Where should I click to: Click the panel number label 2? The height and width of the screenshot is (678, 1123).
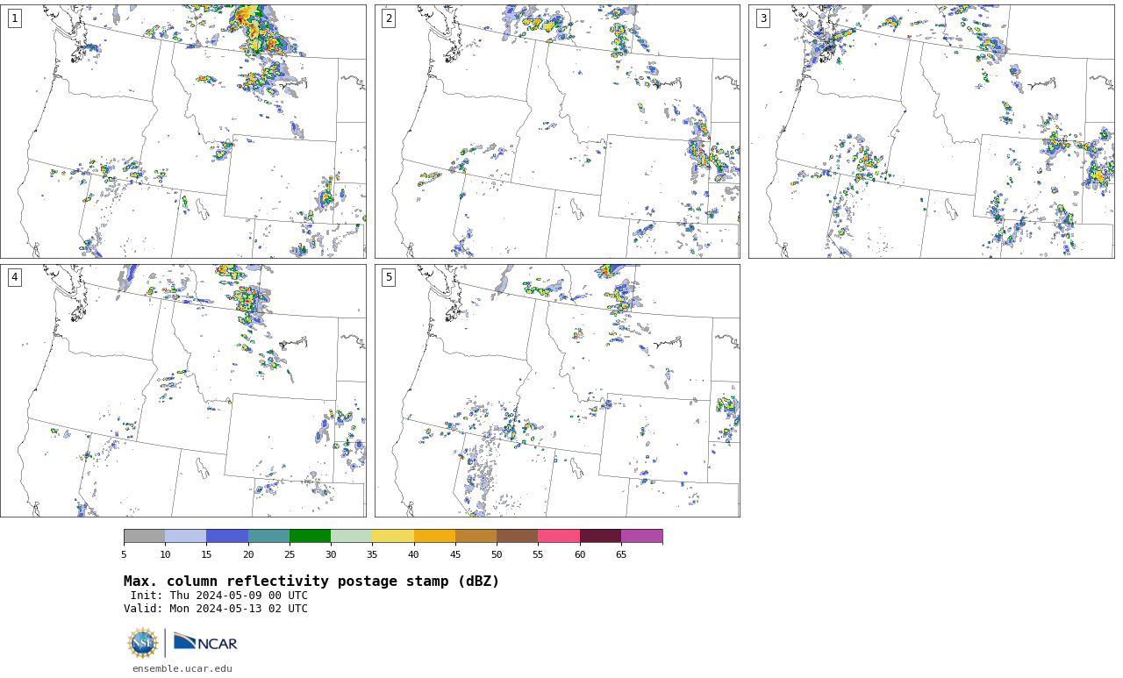pyautogui.click(x=389, y=18)
